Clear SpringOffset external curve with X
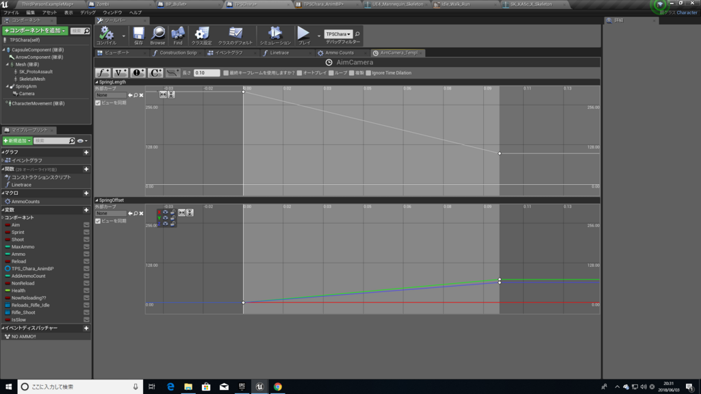 point(141,213)
